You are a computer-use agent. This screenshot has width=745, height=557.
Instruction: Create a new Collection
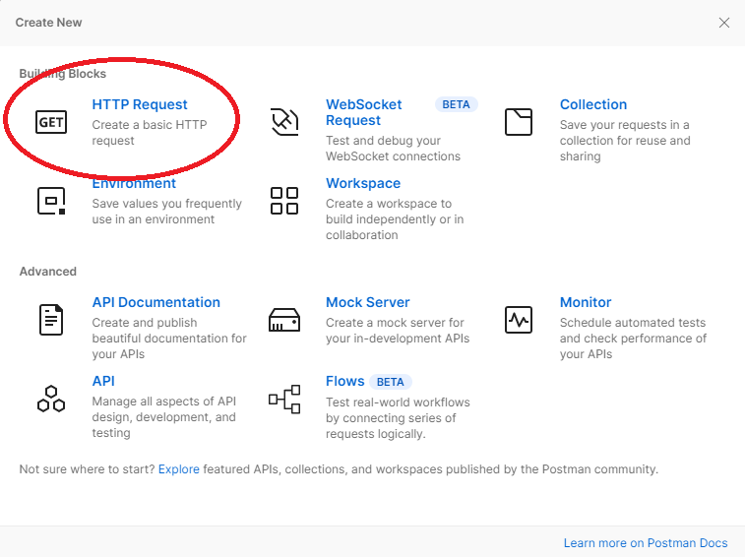click(593, 104)
